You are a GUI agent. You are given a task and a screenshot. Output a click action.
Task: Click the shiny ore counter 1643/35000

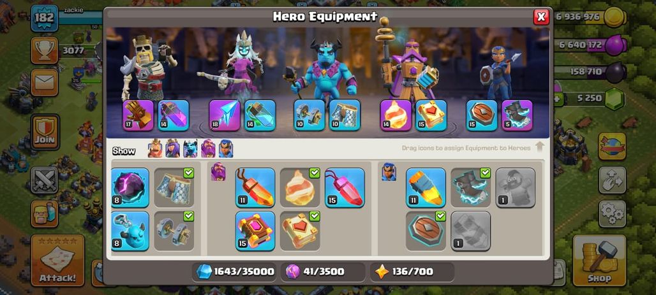tap(235, 271)
